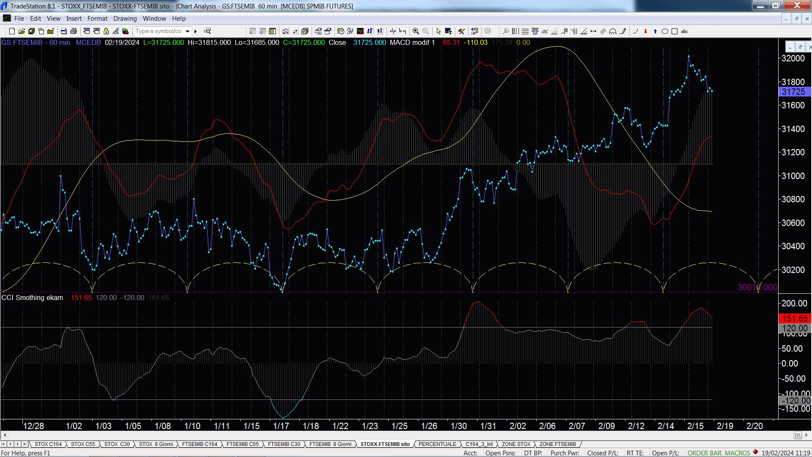The width and height of the screenshot is (812, 457).
Task: Switch to the FTSEMIB C164 tab
Action: pyautogui.click(x=200, y=444)
